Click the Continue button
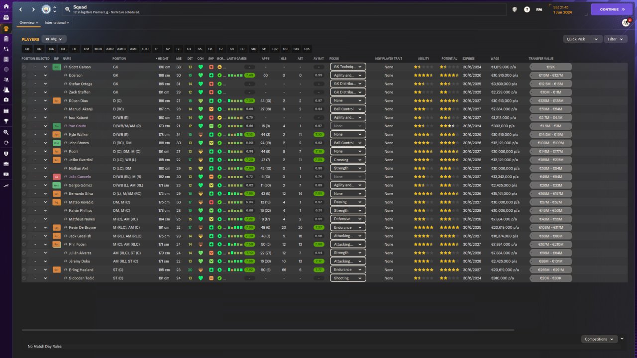This screenshot has height=358, width=637. 612,9
